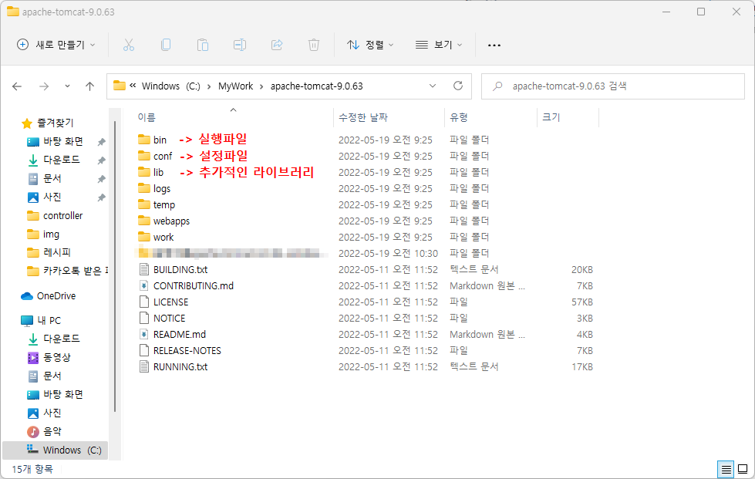755x479 pixels.
Task: Click MyWork in the address breadcrumb
Action: (x=235, y=86)
